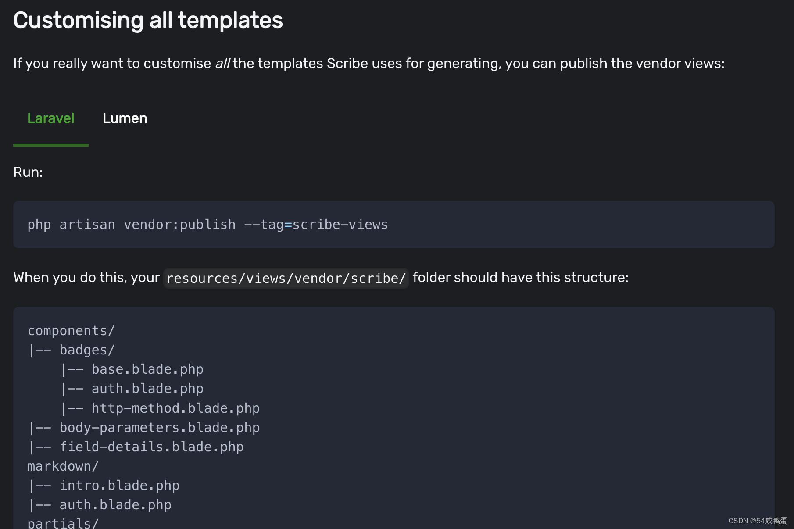Click the 'Run:' label text
Image resolution: width=794 pixels, height=529 pixels.
tap(28, 172)
